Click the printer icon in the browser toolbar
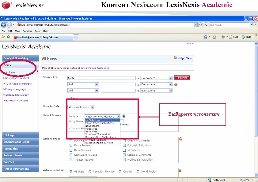Screen dimensions: 258x182 pyautogui.click(x=223, y=37)
